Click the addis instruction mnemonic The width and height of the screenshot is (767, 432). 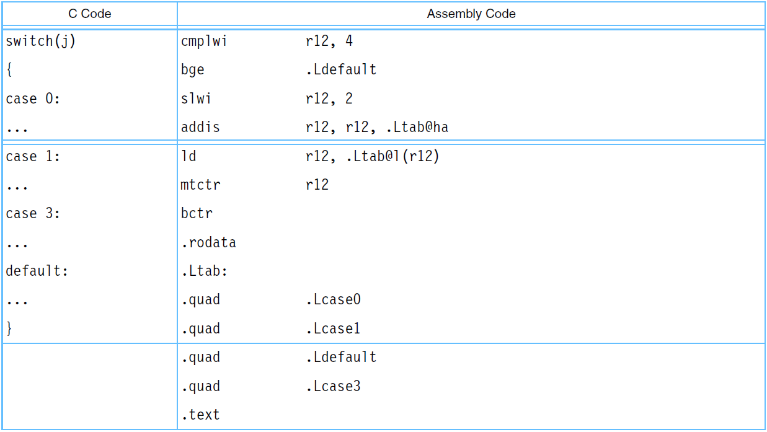coord(200,128)
